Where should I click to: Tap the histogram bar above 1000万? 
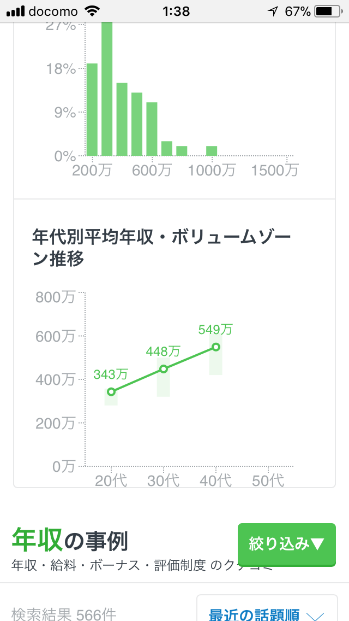[x=212, y=151]
